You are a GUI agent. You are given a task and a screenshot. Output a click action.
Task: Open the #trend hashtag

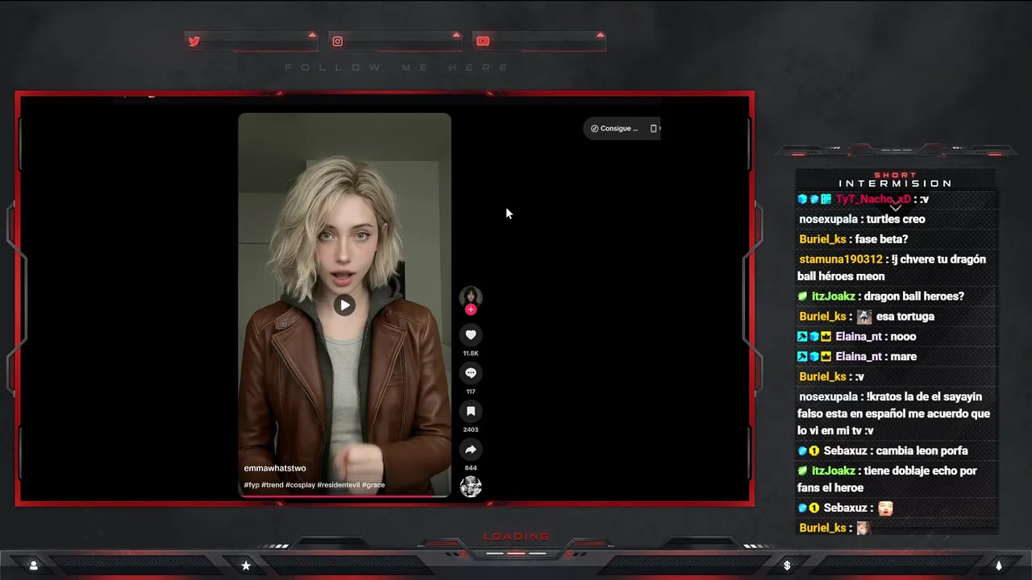click(273, 485)
